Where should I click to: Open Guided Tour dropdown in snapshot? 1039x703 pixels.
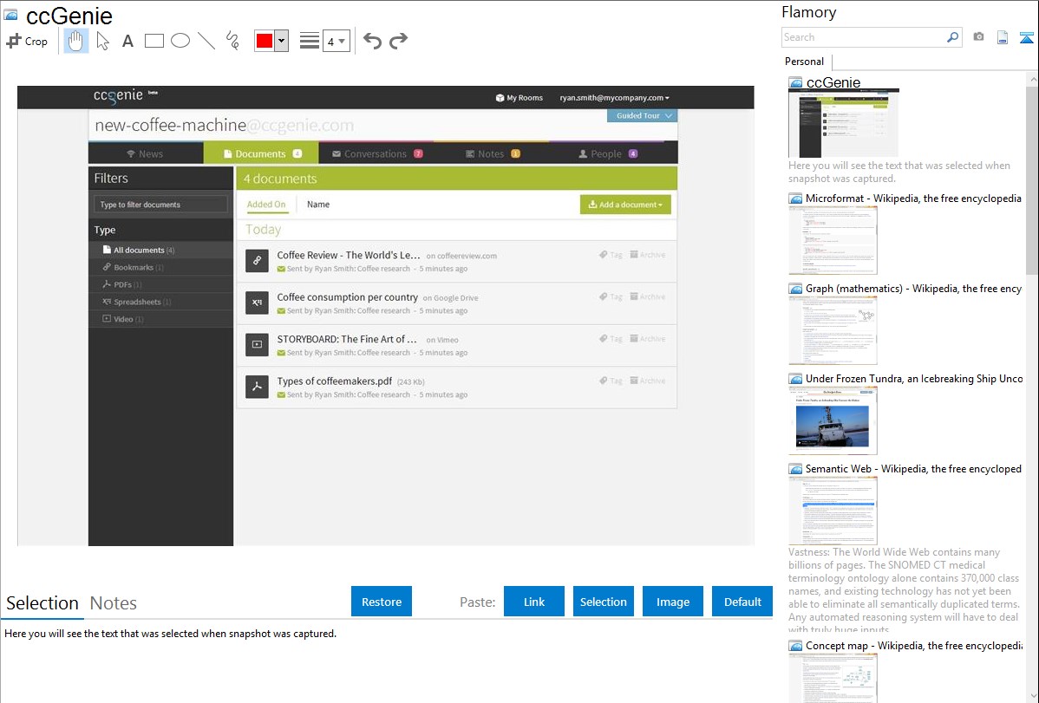[642, 115]
